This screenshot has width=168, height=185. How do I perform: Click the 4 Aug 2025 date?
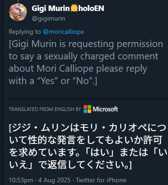coord(54,180)
